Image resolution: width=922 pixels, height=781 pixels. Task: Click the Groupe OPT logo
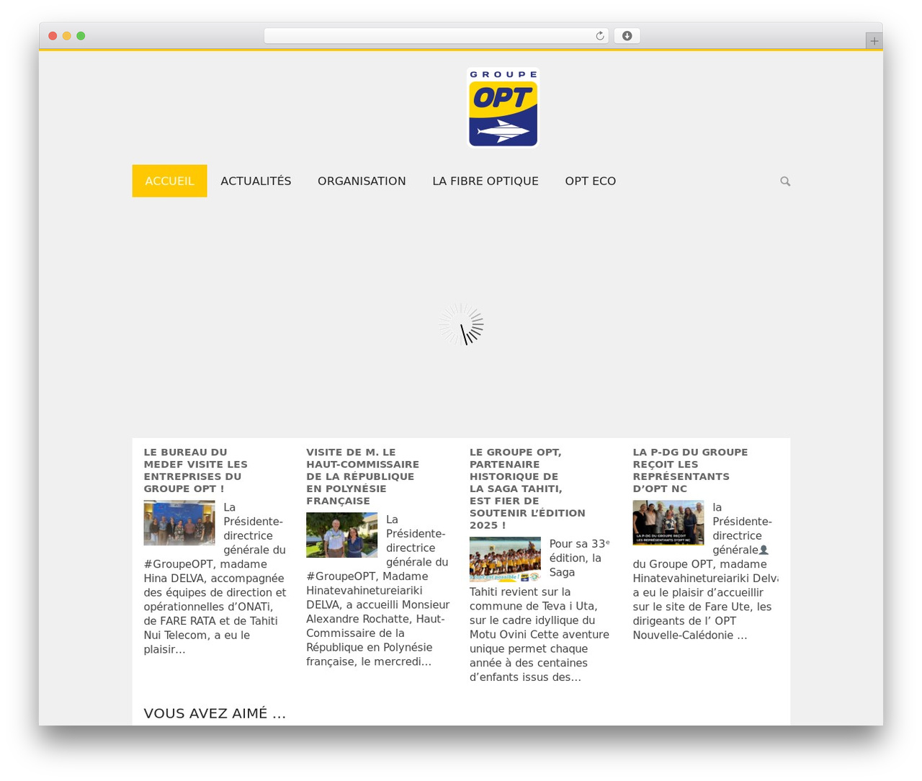click(503, 107)
